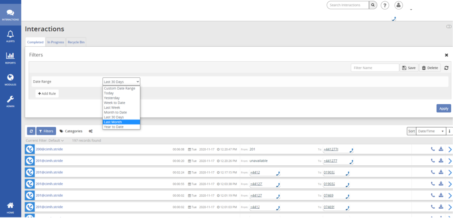The width and height of the screenshot is (453, 218).
Task: Click the From number on 12:17:15 PM row
Action: click(x=255, y=172)
